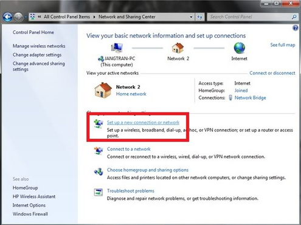
Task: Open the recent pages dropdown beside Forward
Action: 26,17
